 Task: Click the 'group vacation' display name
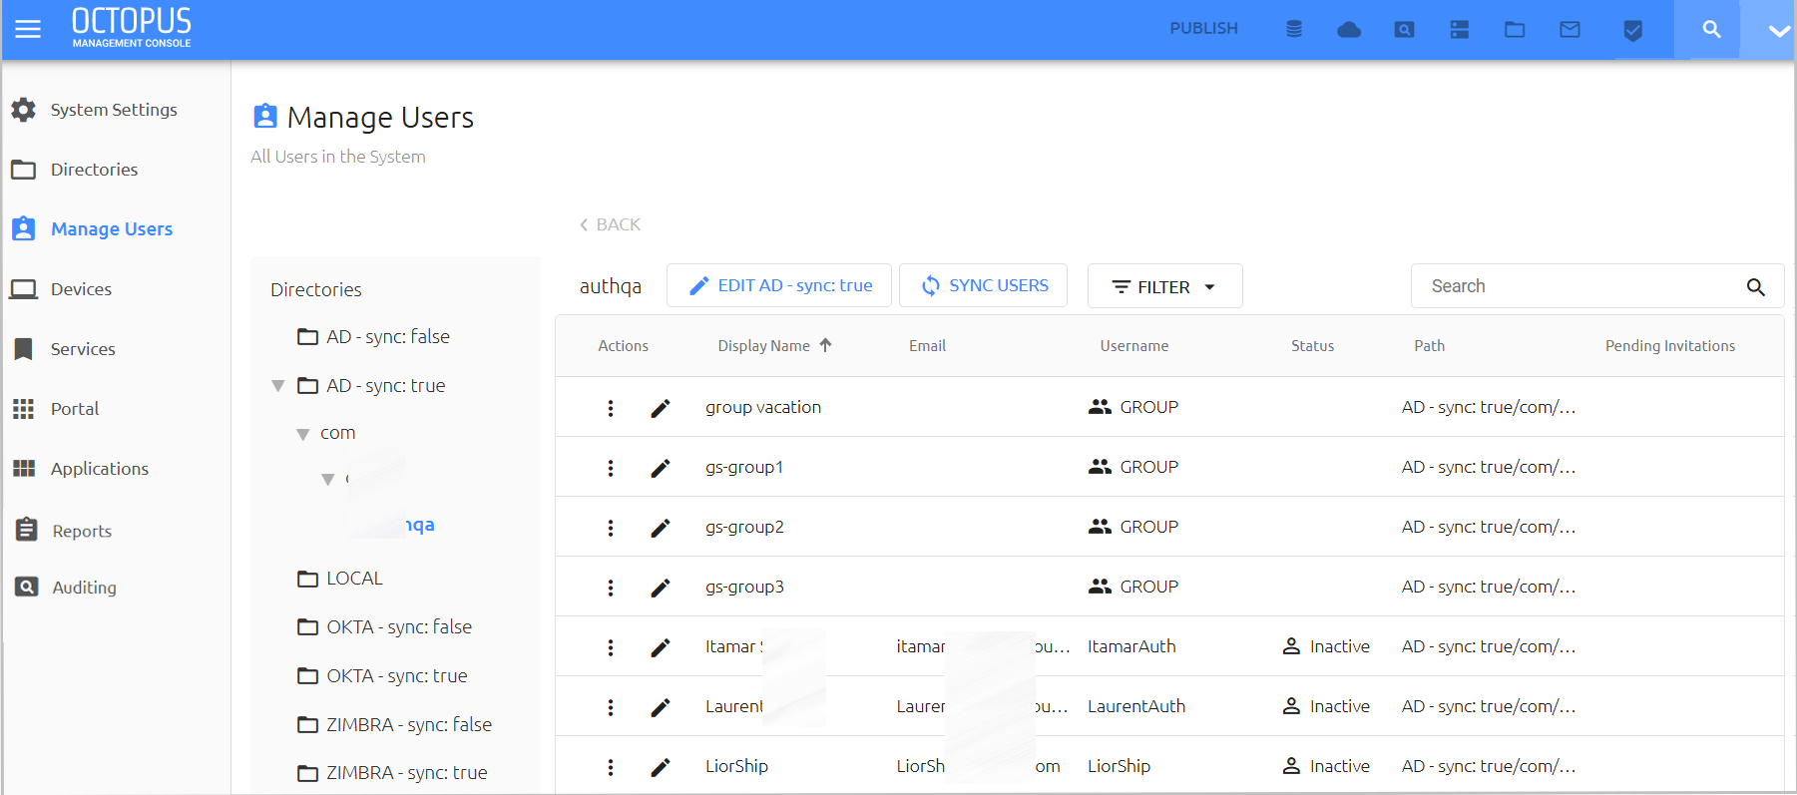click(x=763, y=407)
